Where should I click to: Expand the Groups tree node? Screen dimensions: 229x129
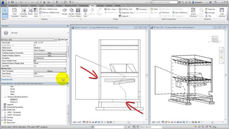(x=2, y=120)
